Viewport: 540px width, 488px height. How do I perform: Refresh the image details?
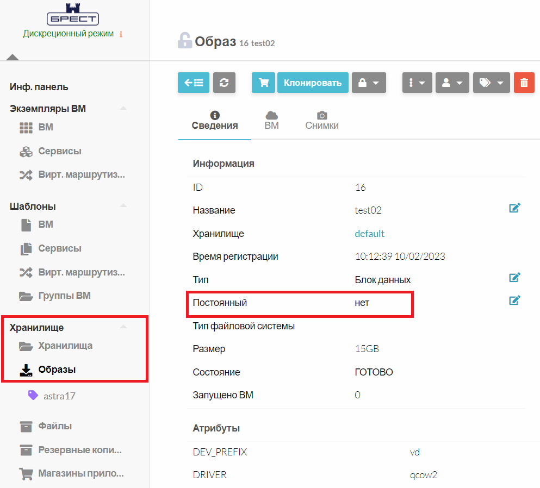tap(224, 83)
